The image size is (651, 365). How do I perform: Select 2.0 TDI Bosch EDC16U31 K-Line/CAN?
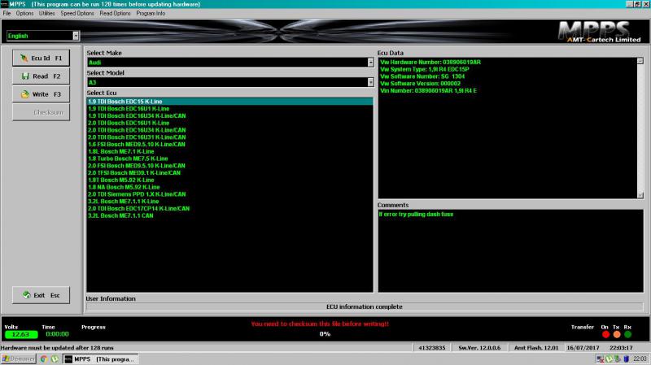230,137
